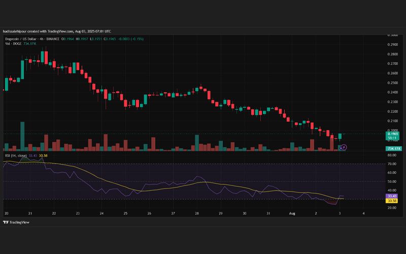Screen dimensions: 406x254
Task: Click the hadissalehipour author name in caption
Action: (15, 31)
